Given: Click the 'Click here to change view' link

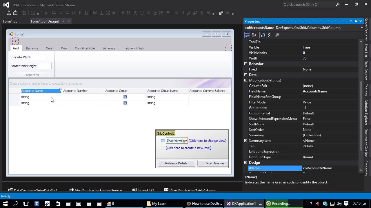Looking at the screenshot, I should click(207, 141).
